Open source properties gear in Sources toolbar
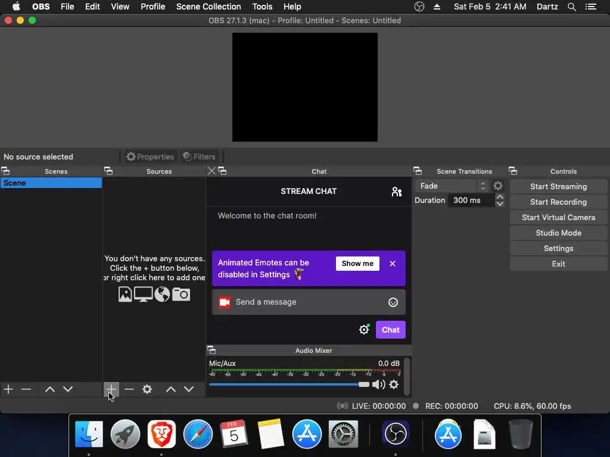 coord(147,389)
